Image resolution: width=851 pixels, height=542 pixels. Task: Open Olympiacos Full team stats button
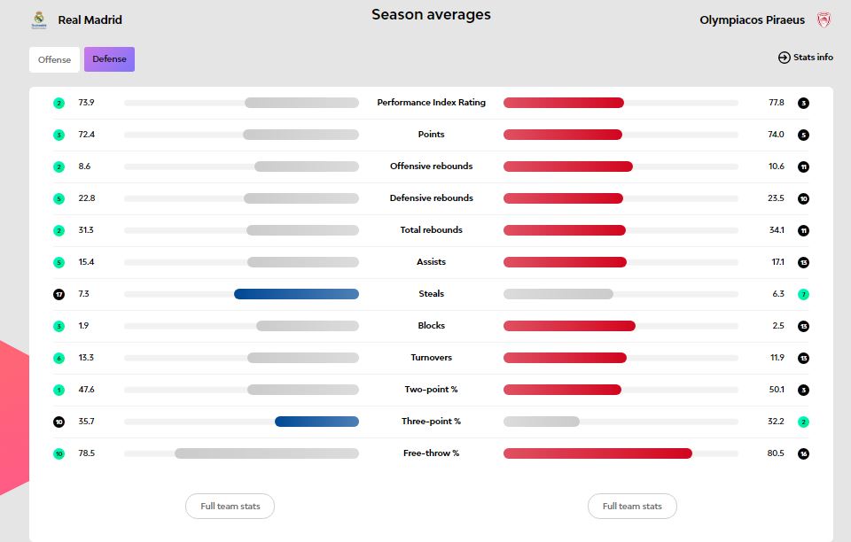[632, 506]
